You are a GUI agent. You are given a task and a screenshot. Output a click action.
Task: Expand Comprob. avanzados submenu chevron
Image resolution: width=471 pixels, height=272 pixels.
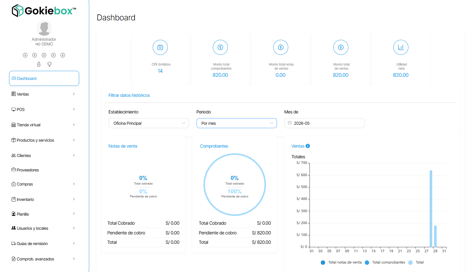74,259
